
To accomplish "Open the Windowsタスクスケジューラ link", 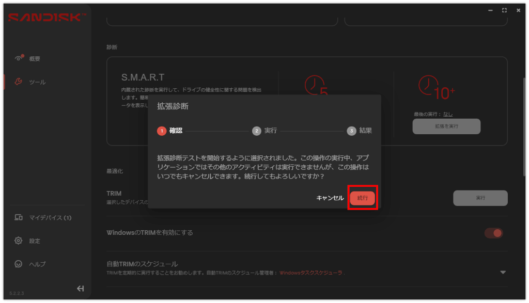I will pyautogui.click(x=310, y=272).
